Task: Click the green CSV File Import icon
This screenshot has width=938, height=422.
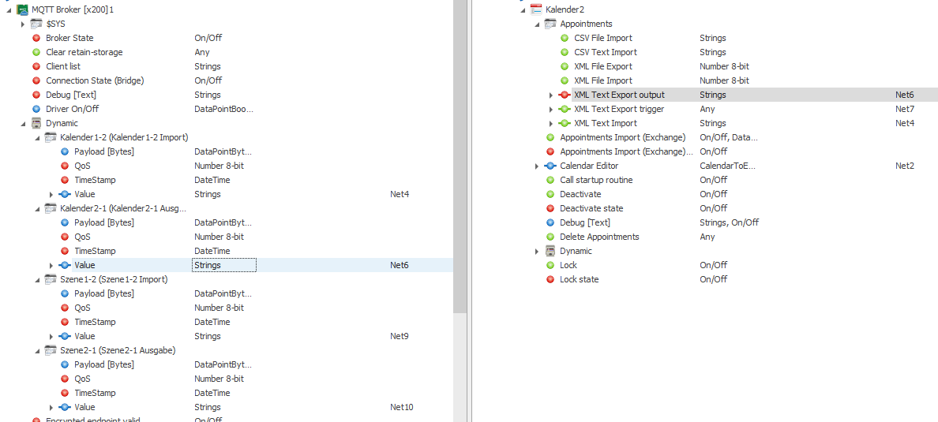Action: 565,38
